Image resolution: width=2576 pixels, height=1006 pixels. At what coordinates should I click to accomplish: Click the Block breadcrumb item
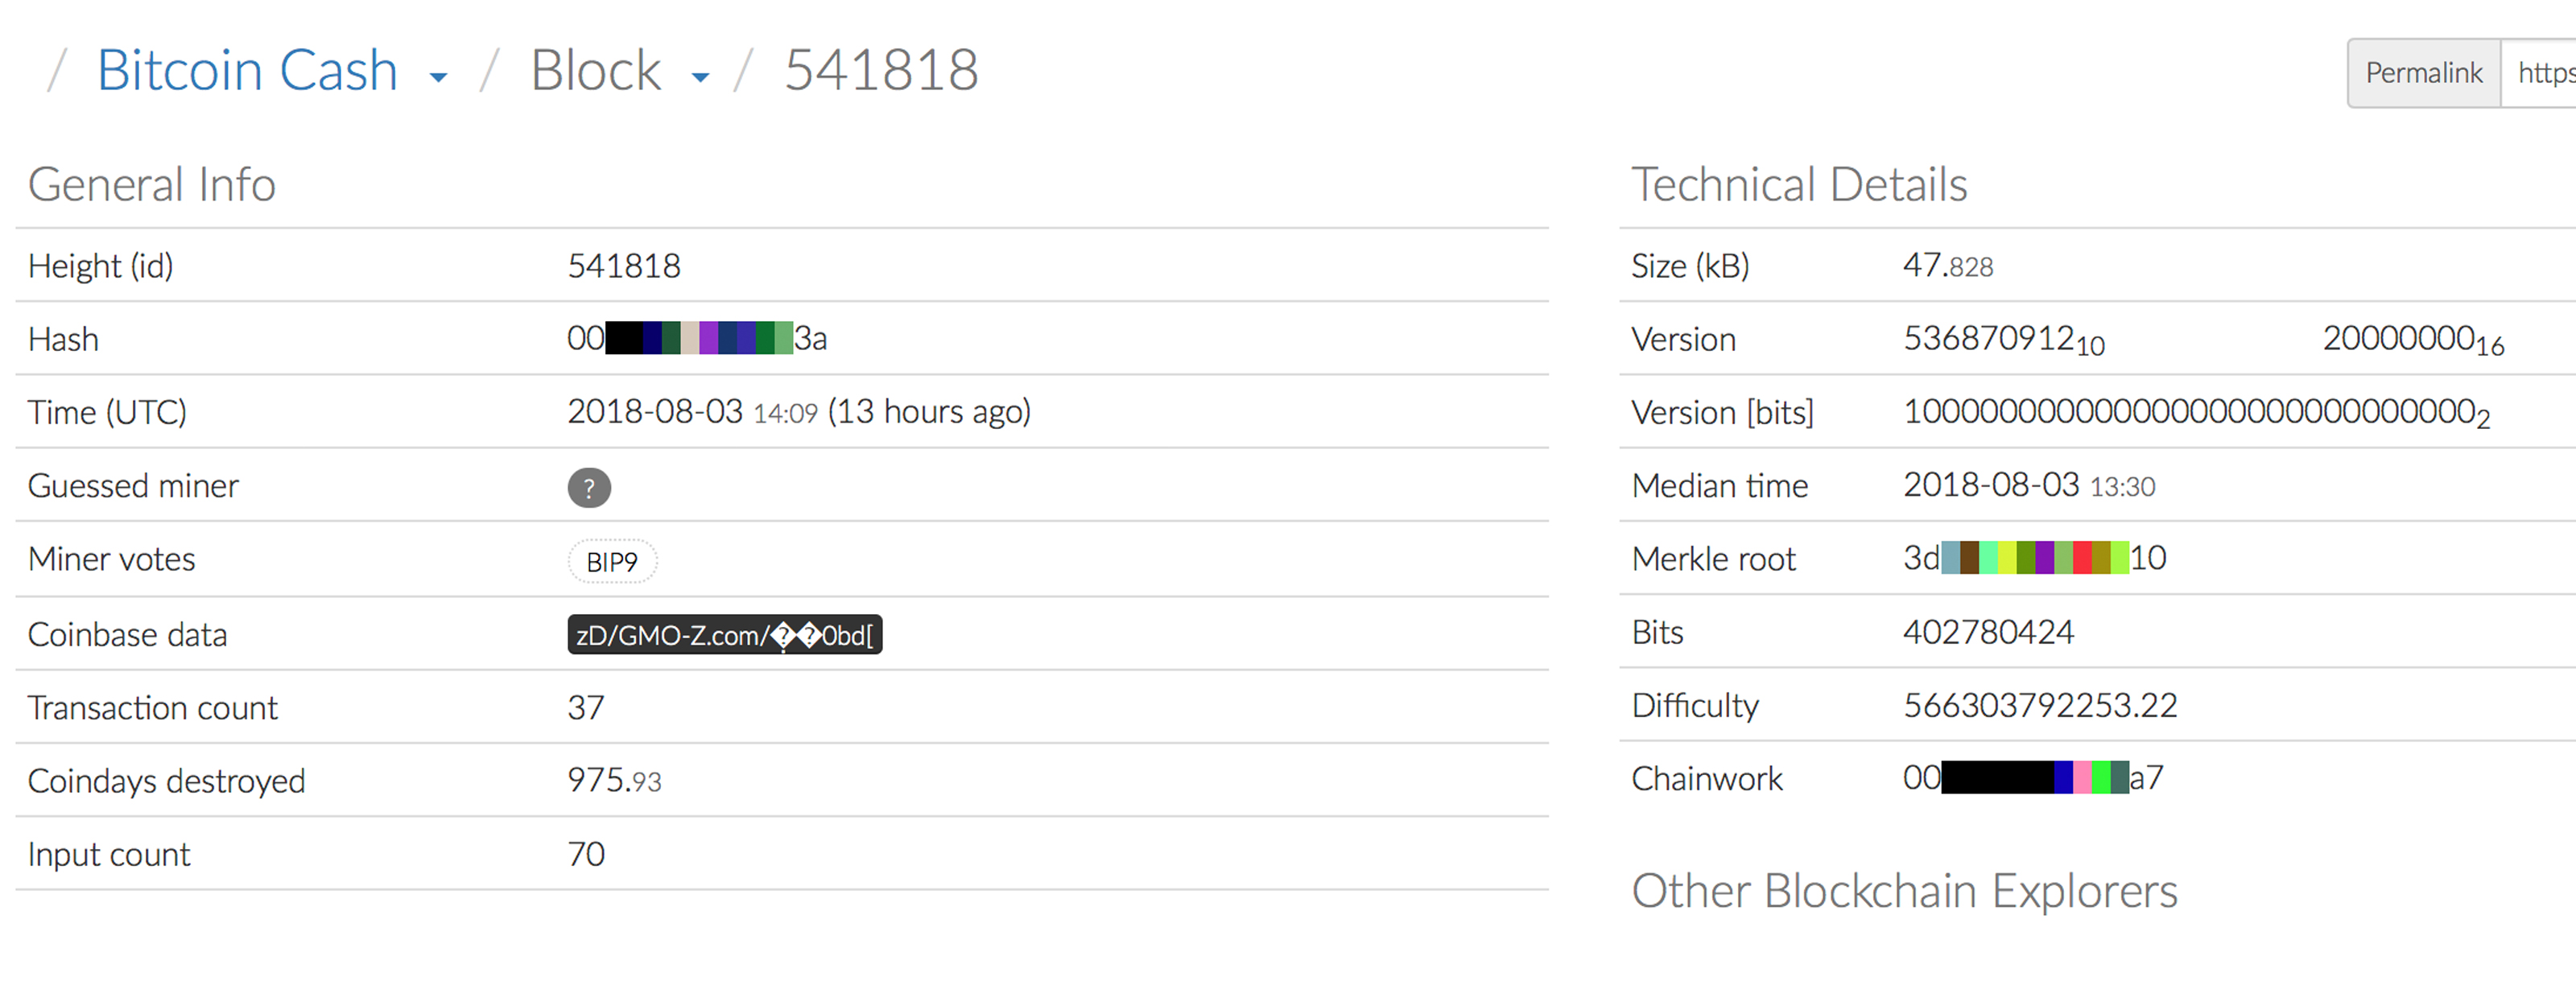[x=595, y=71]
